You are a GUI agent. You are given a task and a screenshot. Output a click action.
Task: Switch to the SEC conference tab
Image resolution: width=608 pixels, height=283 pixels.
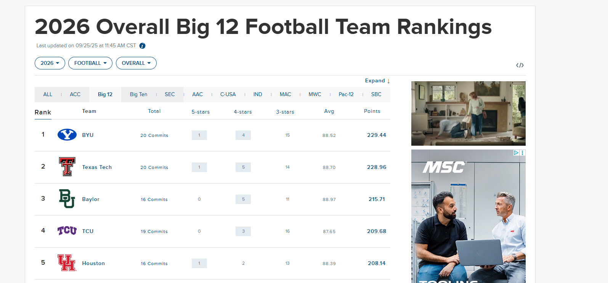(x=170, y=95)
